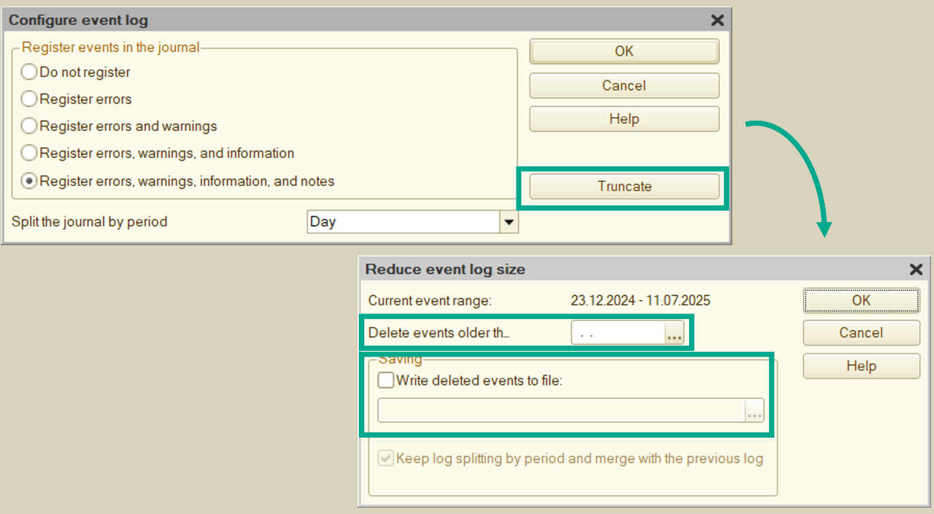Open Help in Configure event log dialog

[624, 119]
